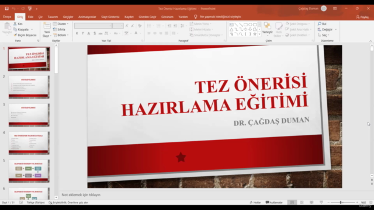Toggle the bullets list button

[x=149, y=26]
